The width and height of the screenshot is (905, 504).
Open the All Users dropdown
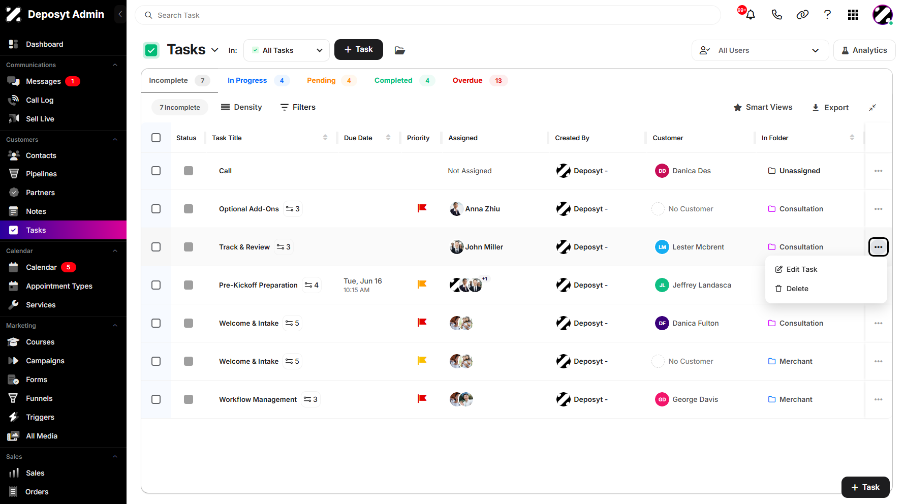click(x=760, y=50)
